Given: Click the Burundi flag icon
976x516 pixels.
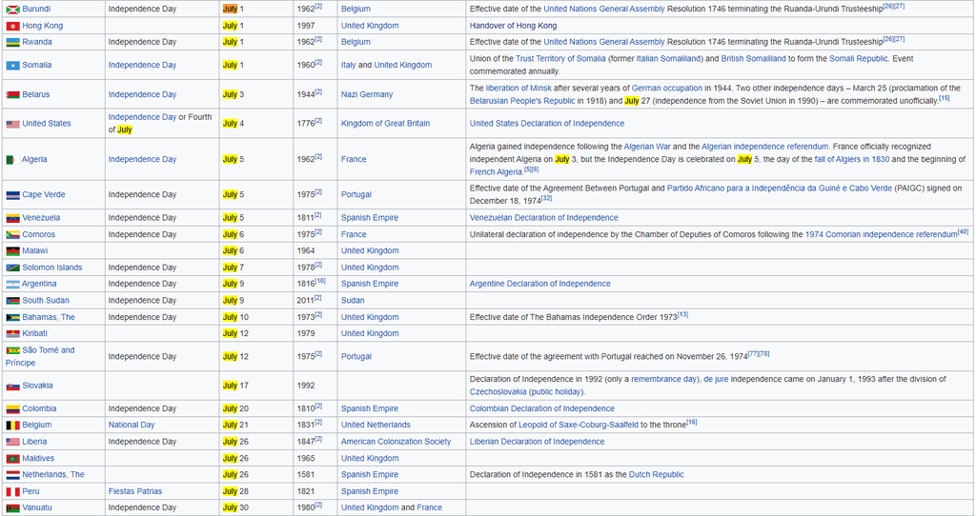Looking at the screenshot, I should pos(12,10).
